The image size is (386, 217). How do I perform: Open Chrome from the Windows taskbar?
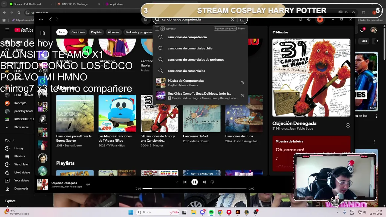click(220, 212)
